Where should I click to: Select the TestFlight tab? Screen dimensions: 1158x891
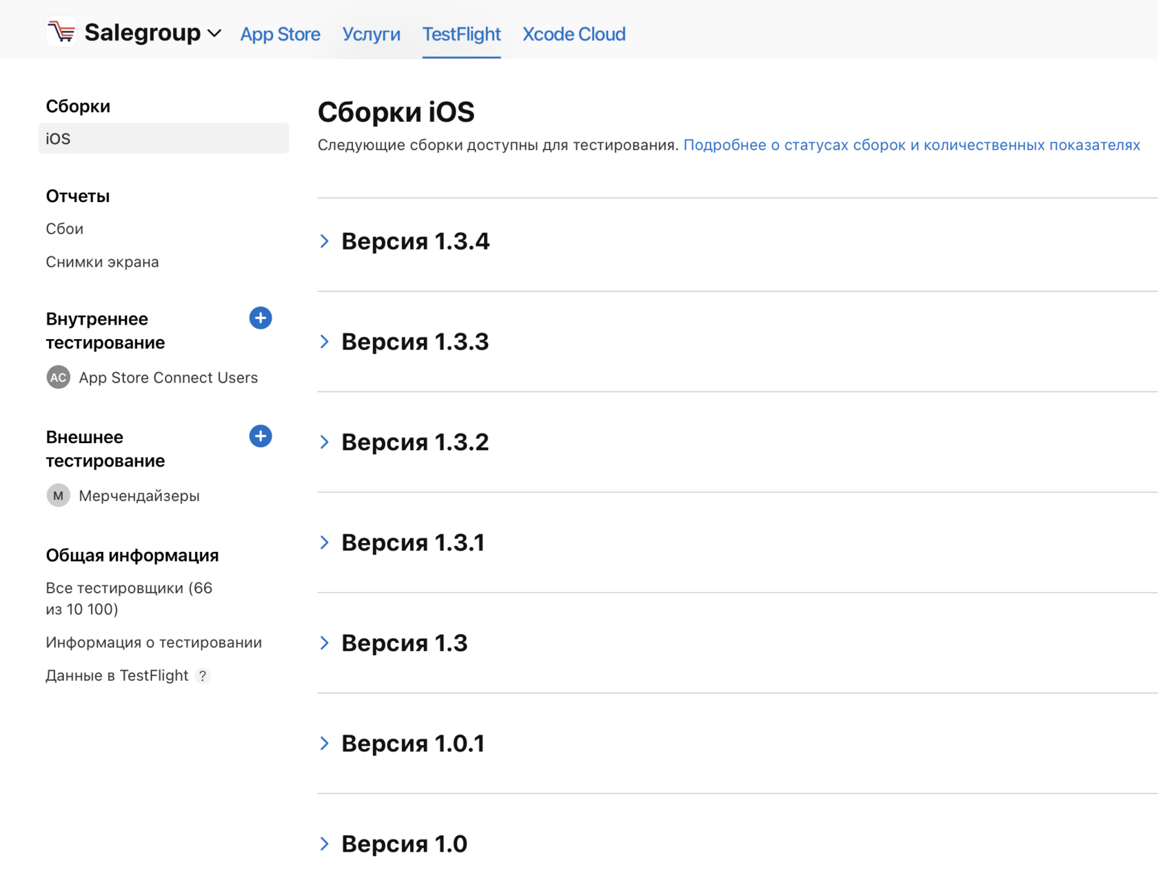point(461,34)
